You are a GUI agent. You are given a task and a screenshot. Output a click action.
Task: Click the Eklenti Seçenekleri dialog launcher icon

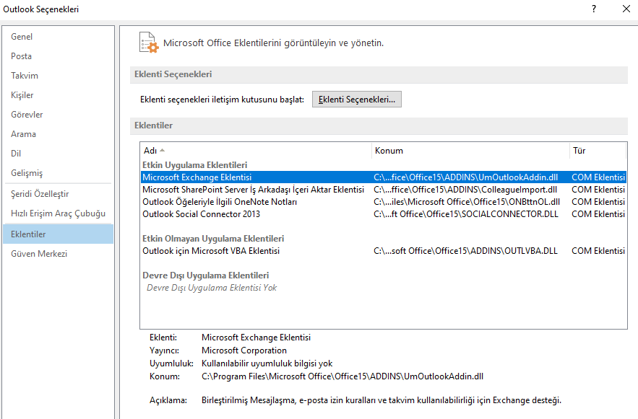[x=356, y=100]
